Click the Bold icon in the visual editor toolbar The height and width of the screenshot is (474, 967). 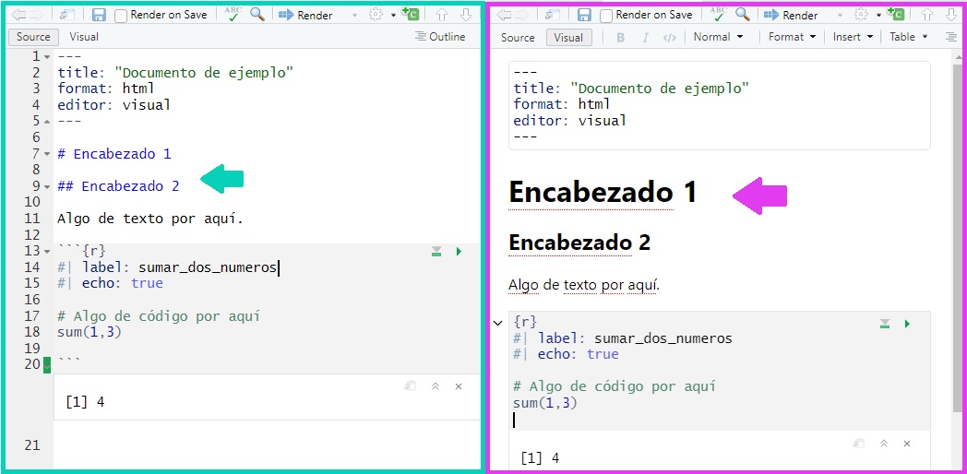click(620, 38)
